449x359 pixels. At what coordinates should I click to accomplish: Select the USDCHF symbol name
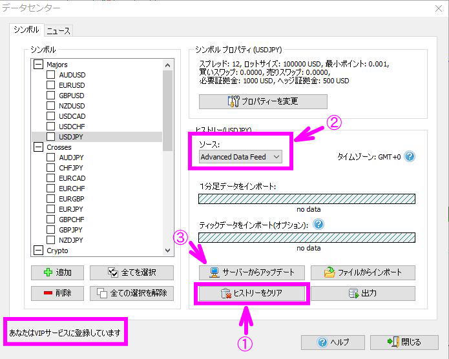coord(72,127)
